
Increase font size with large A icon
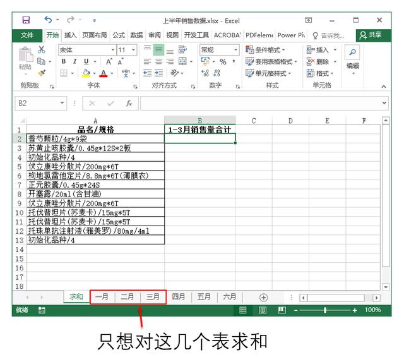point(109,61)
